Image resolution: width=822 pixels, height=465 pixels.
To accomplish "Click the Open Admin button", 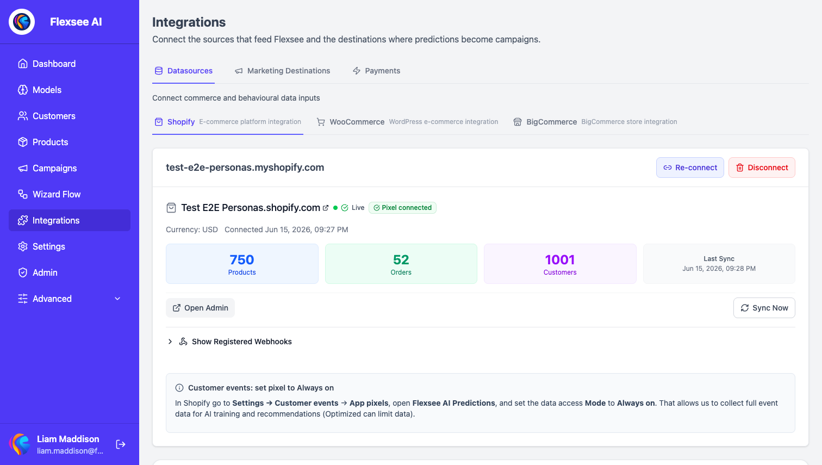I will [200, 308].
